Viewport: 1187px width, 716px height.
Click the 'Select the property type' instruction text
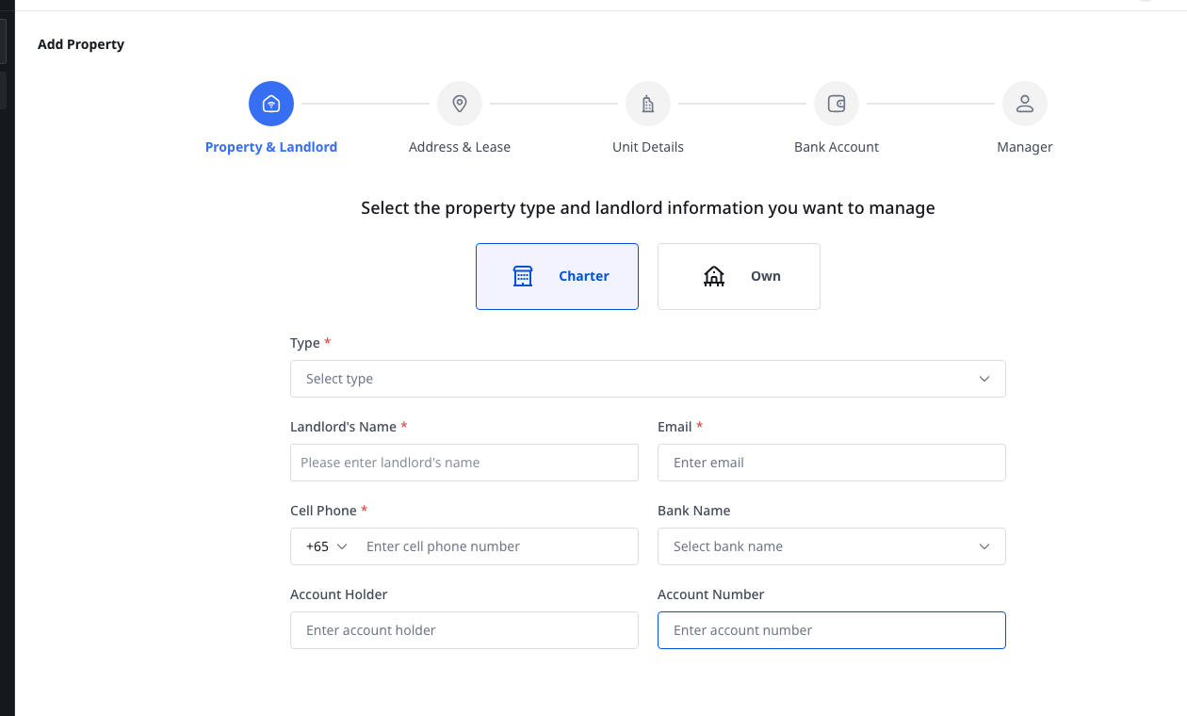click(648, 207)
